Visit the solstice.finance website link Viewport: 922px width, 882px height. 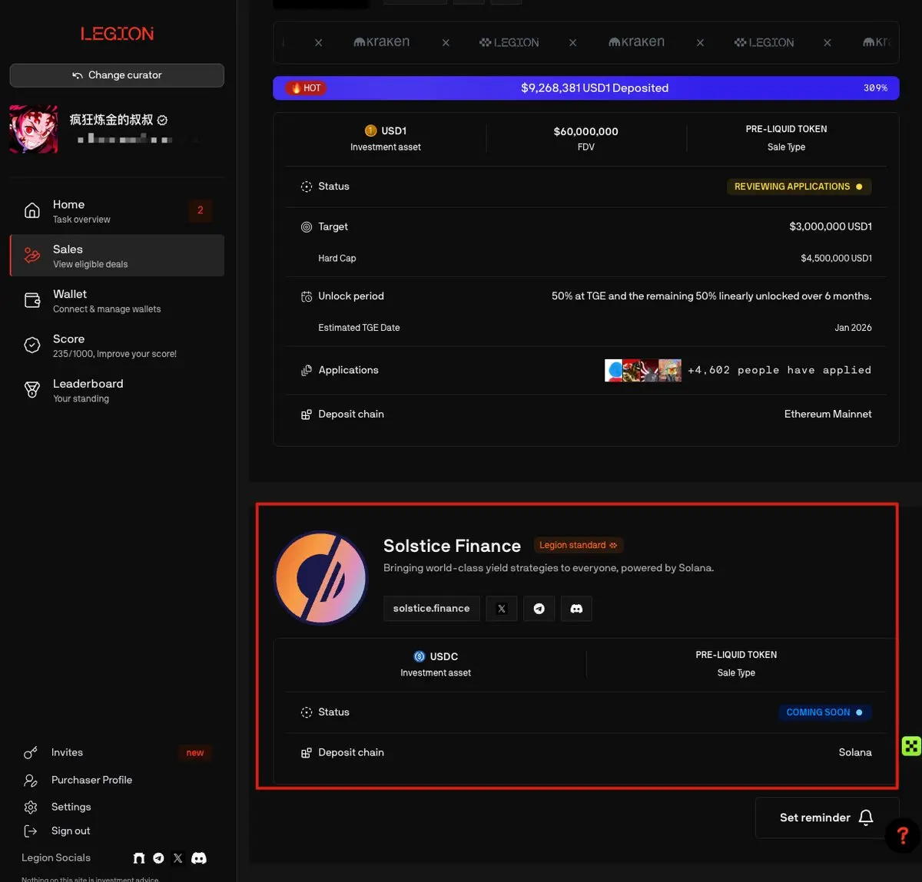[431, 609]
